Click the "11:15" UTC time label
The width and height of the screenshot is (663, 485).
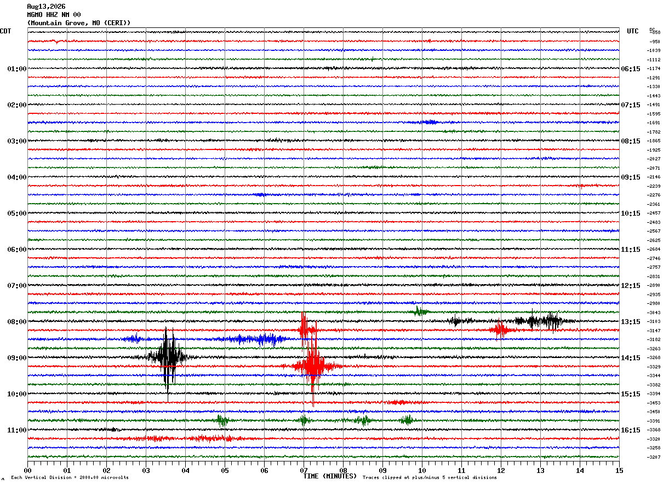pos(631,250)
